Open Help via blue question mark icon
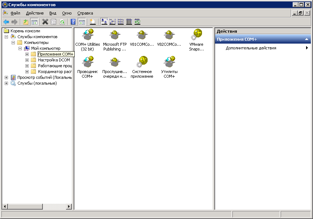 [x=73, y=22]
